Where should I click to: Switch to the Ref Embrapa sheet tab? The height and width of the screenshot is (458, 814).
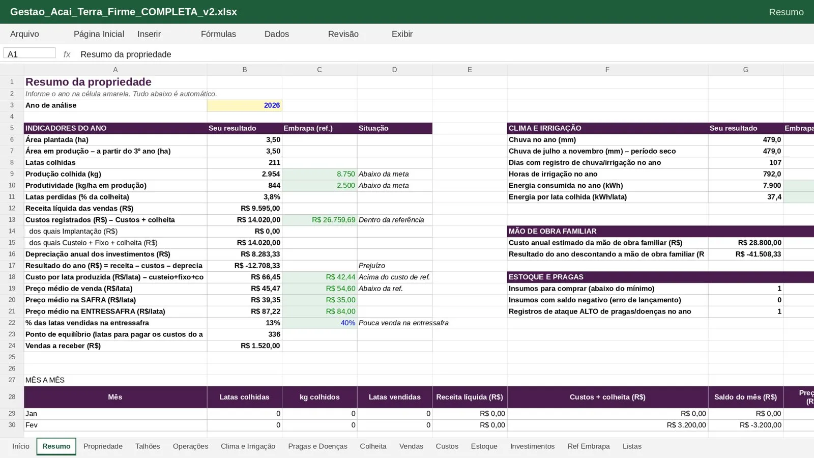pos(589,446)
